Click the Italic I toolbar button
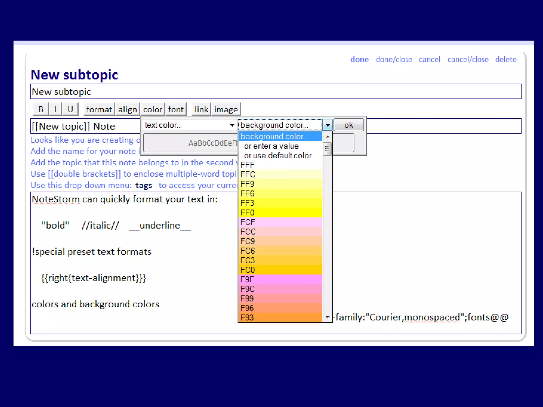 click(55, 109)
